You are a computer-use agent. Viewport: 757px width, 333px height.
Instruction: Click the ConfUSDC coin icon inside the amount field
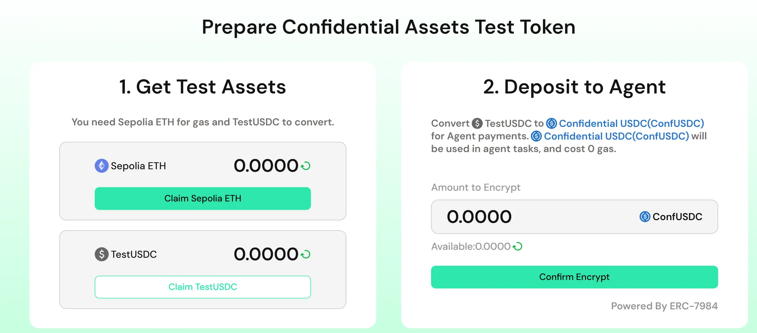click(x=645, y=217)
